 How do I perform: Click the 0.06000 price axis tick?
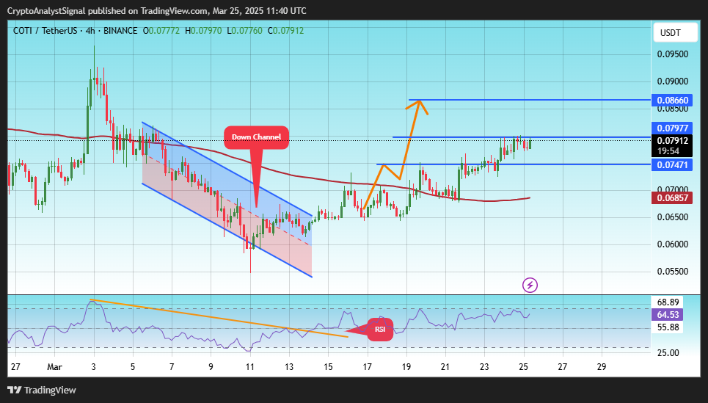coord(672,244)
